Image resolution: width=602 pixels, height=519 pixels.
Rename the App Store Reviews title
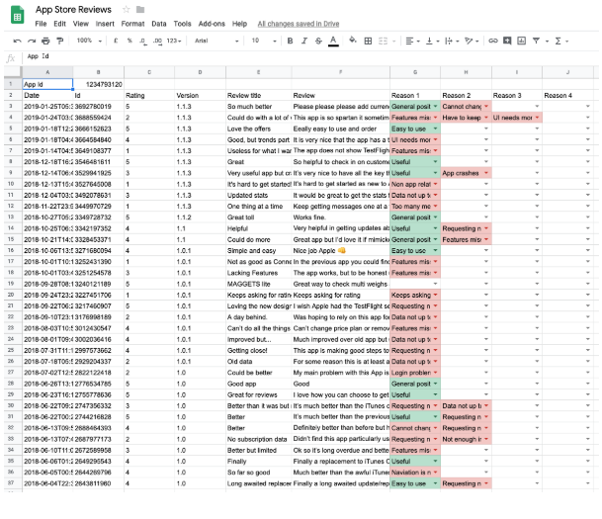tap(73, 10)
